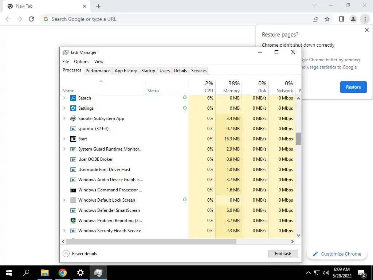Open the Chrome profile avatar

(x=353, y=19)
